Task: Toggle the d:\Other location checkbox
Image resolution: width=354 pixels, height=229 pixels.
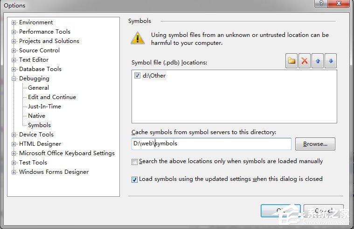Action: tap(137, 75)
